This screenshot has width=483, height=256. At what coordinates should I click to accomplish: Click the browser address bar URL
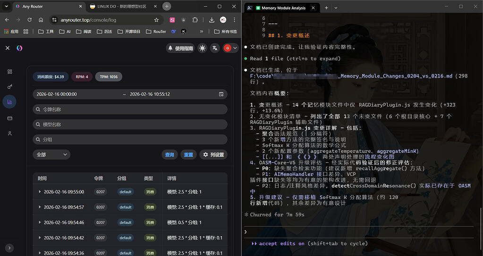point(88,20)
